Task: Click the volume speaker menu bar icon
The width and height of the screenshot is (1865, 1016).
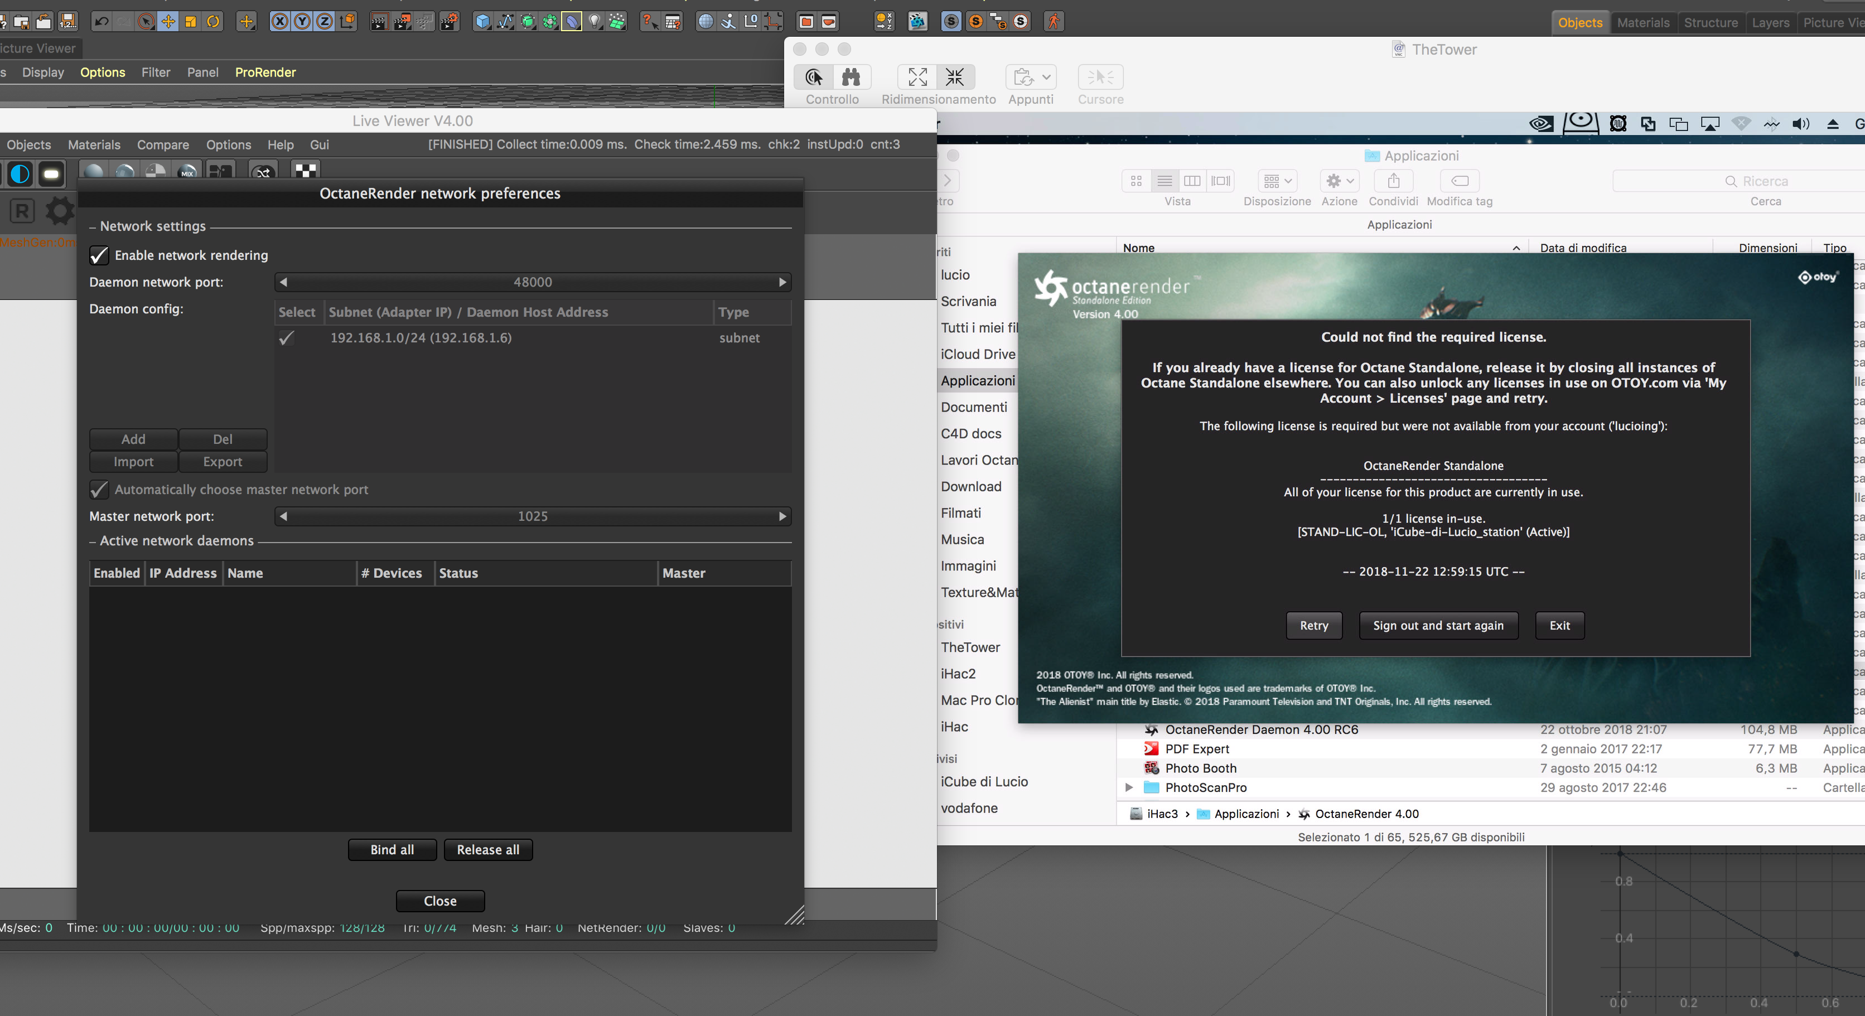Action: click(x=1800, y=124)
